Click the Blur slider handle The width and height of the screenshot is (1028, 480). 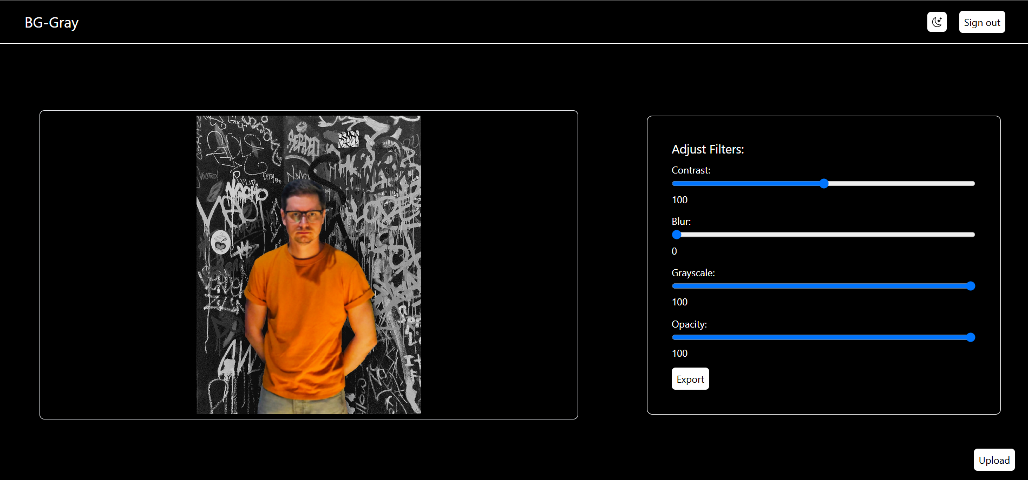pos(677,235)
